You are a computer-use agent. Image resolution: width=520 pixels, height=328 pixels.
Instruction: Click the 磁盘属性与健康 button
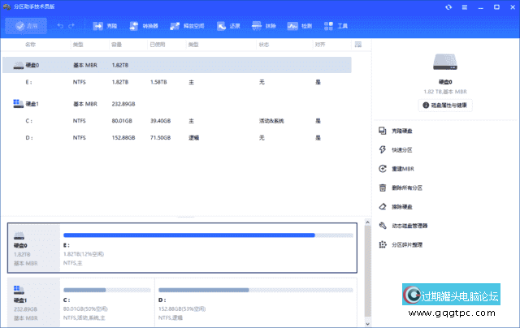[x=444, y=105]
